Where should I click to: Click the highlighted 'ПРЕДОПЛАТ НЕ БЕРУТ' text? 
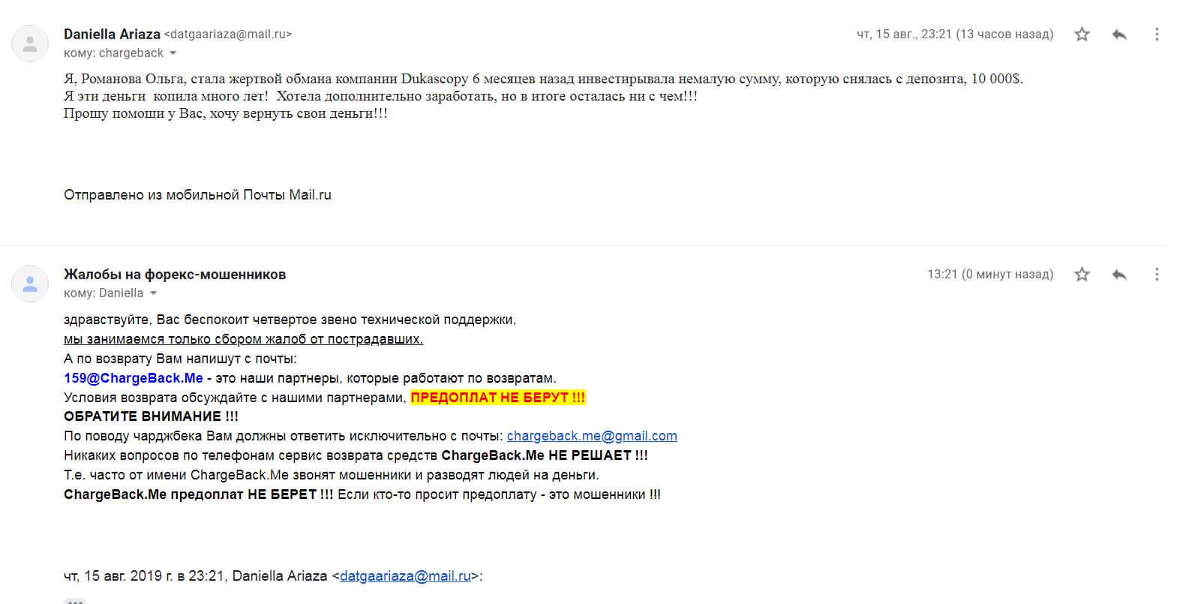click(x=497, y=398)
